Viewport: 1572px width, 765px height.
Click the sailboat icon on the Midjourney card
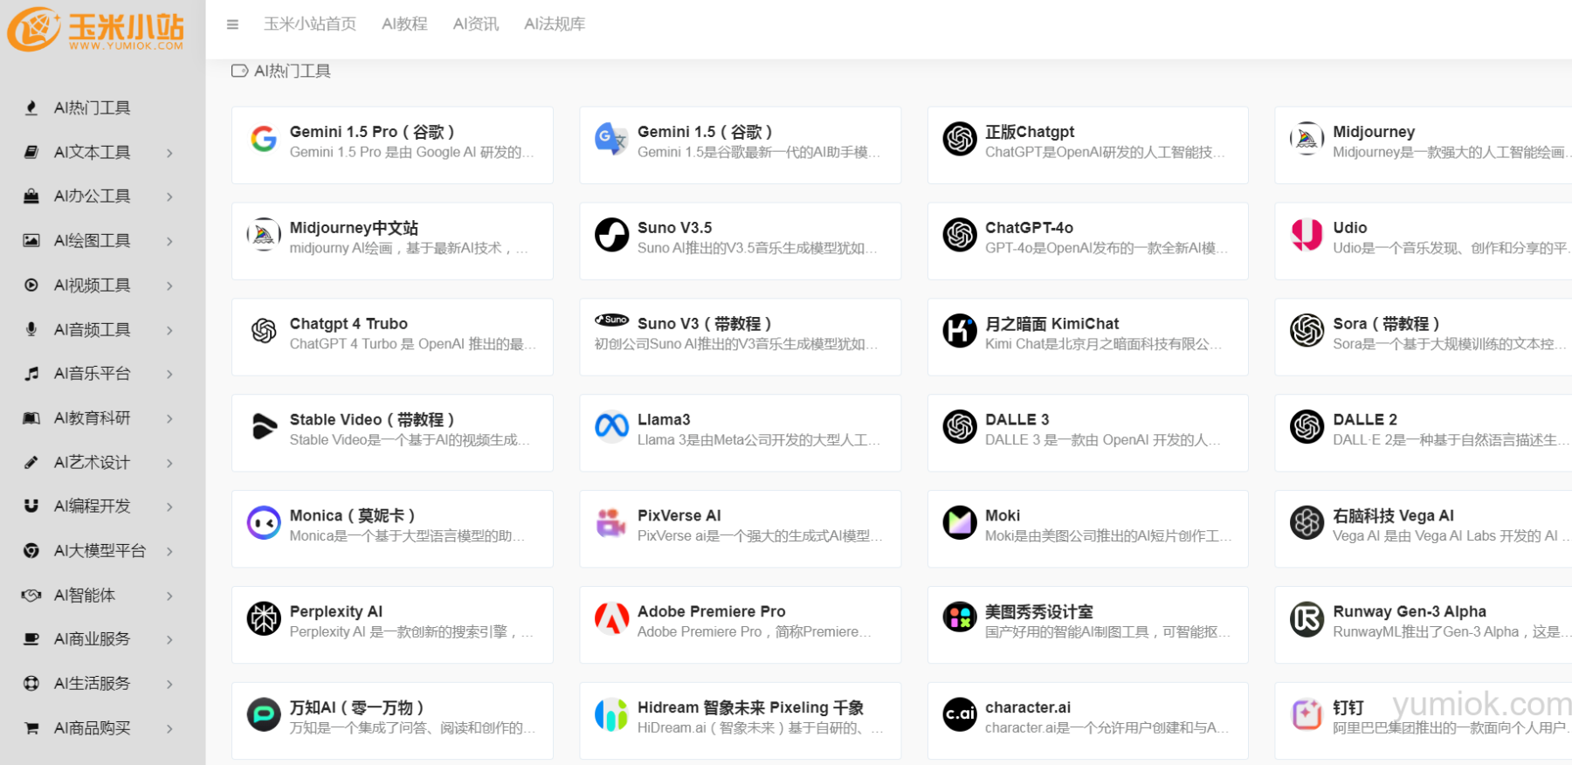pyautogui.click(x=1307, y=139)
